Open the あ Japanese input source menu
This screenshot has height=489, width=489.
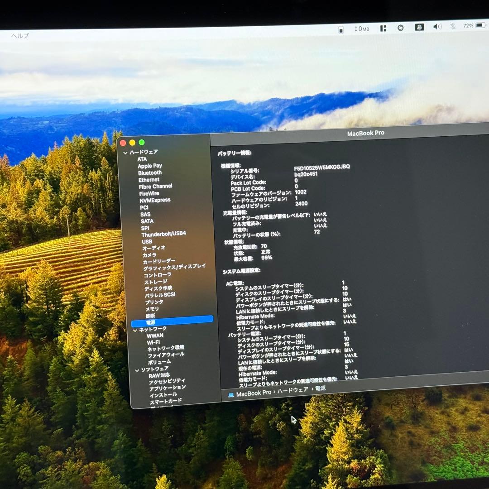coord(419,28)
